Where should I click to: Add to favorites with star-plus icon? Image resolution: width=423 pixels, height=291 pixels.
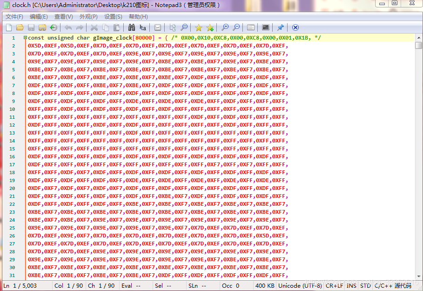210,27
